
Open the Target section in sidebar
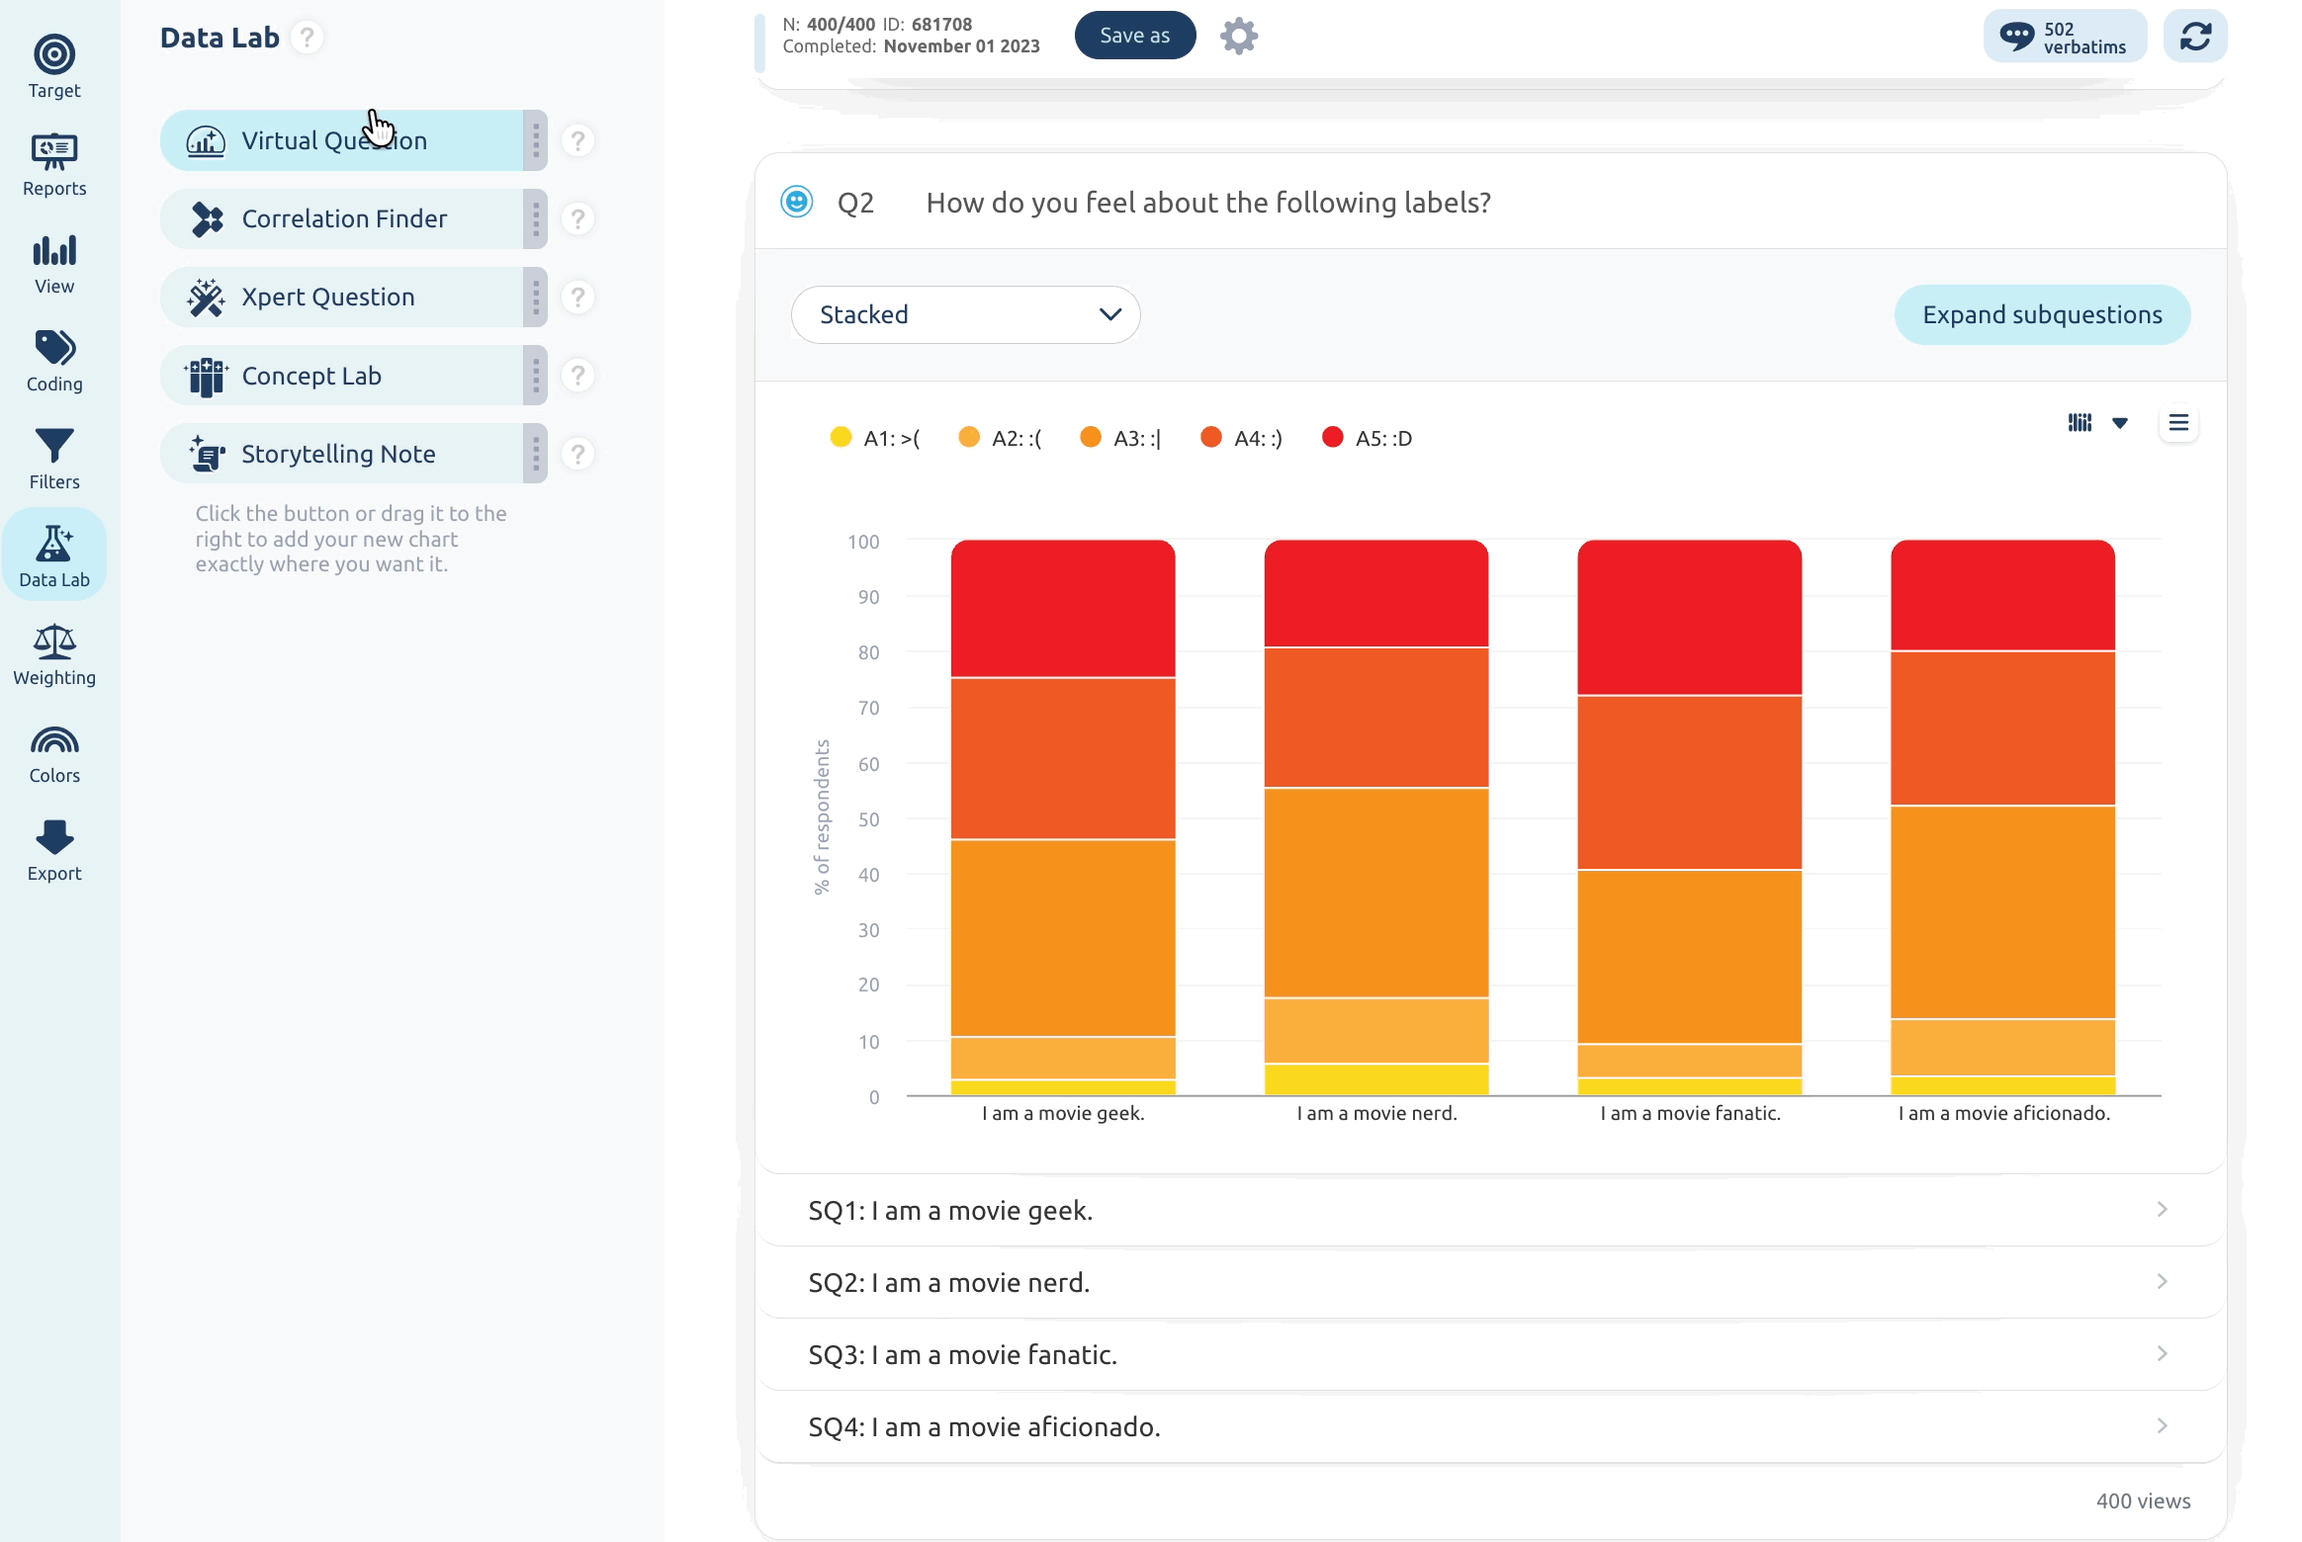click(54, 67)
